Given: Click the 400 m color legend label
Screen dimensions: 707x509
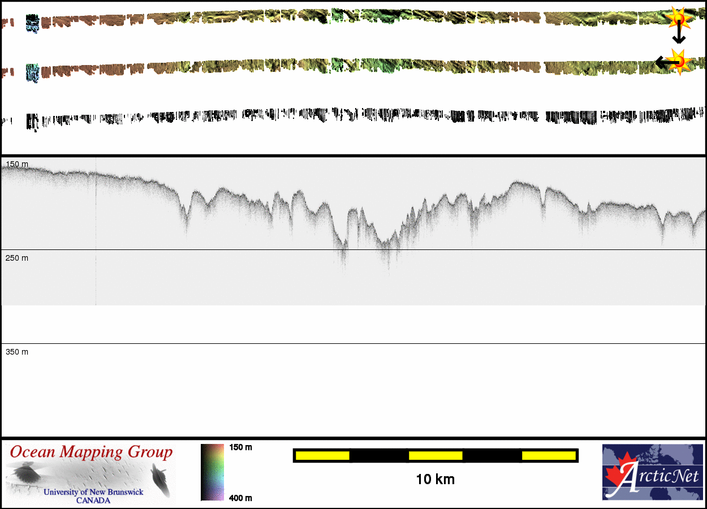Looking at the screenshot, I should pyautogui.click(x=240, y=498).
